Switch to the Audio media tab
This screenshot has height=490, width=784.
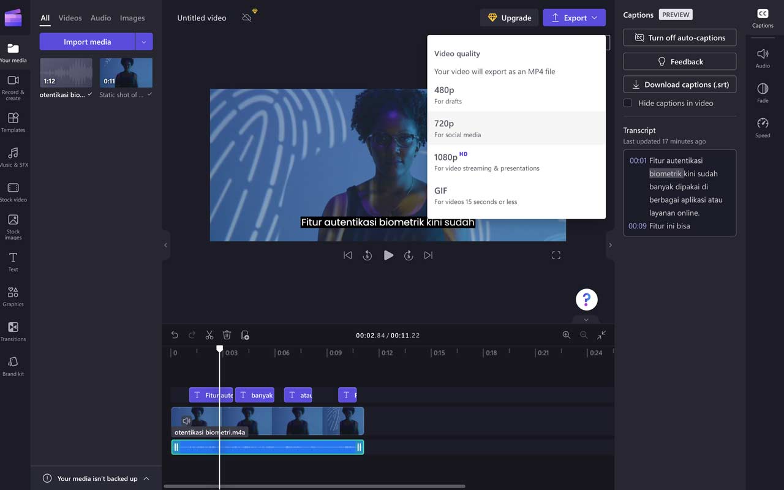(x=100, y=18)
